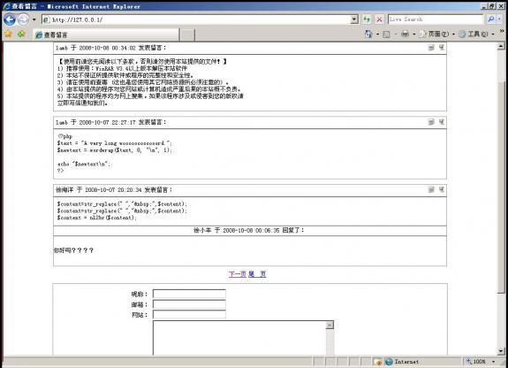This screenshot has width=508, height=368.
Task: Click the Favorites star icon
Action: [9, 34]
